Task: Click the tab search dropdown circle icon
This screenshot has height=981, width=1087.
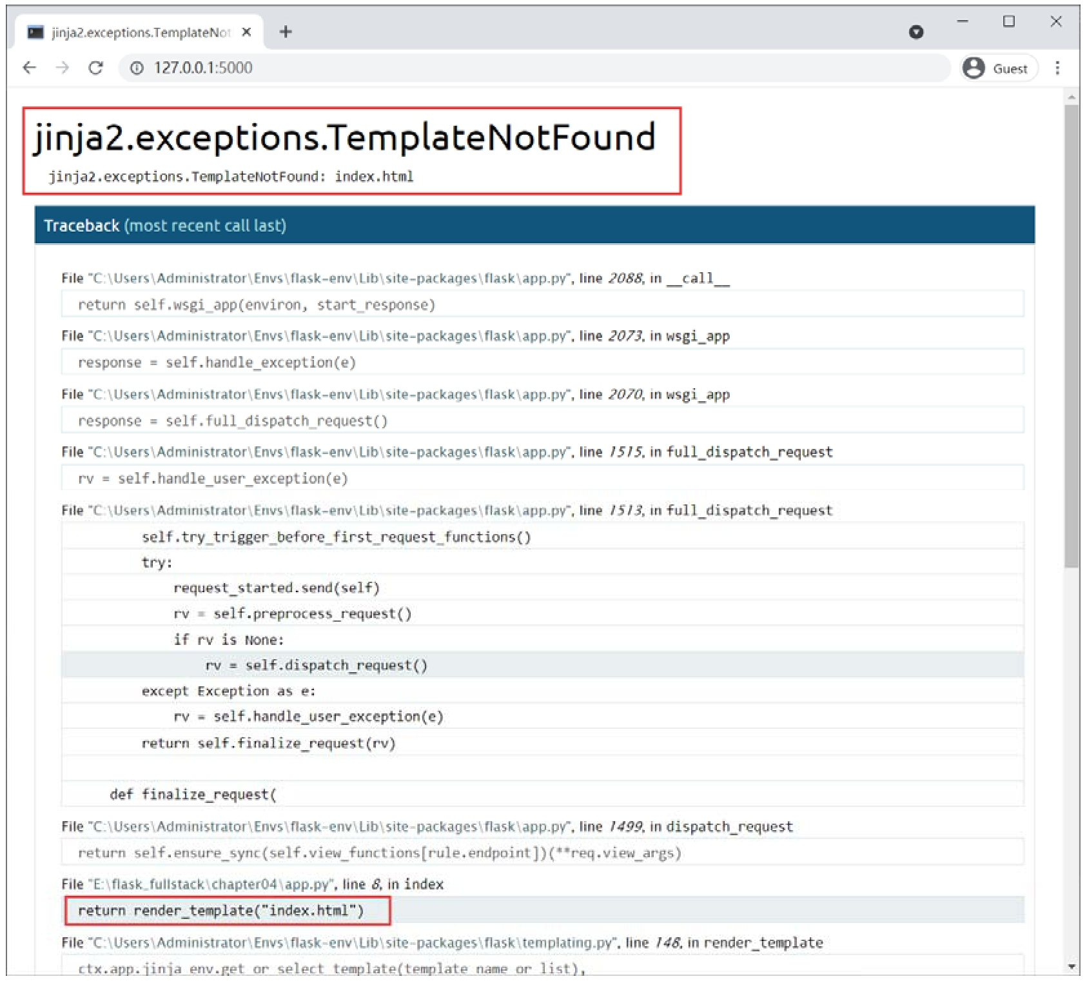Action: tap(916, 32)
